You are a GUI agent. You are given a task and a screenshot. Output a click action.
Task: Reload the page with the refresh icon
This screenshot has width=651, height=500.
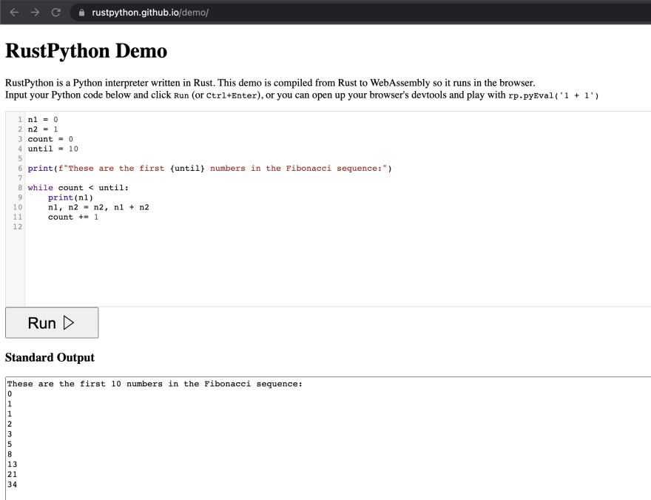tap(55, 13)
